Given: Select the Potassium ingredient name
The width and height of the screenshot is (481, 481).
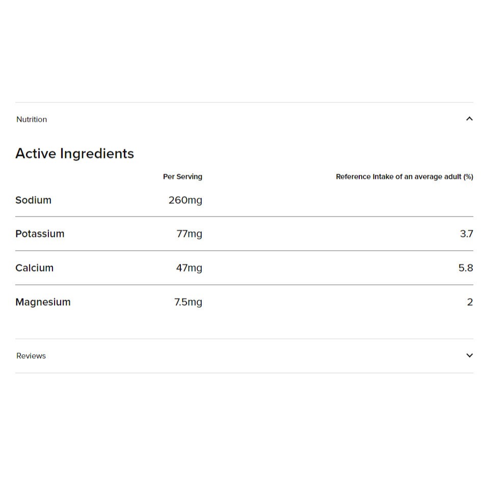Looking at the screenshot, I should tap(40, 234).
